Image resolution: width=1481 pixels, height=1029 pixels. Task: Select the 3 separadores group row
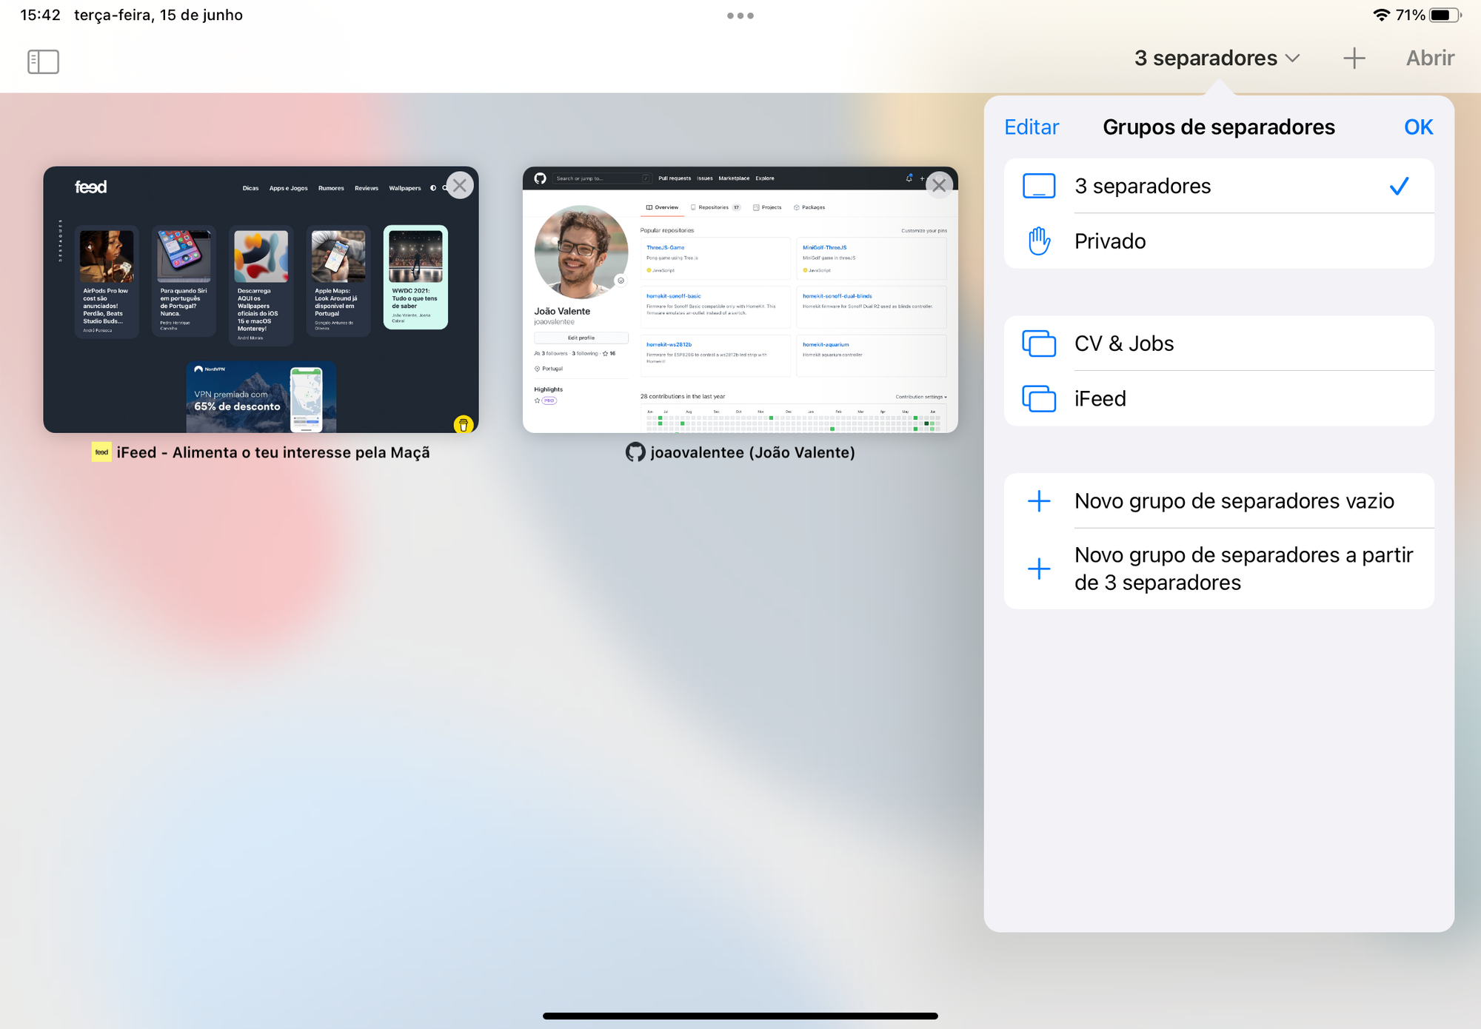click(1219, 186)
